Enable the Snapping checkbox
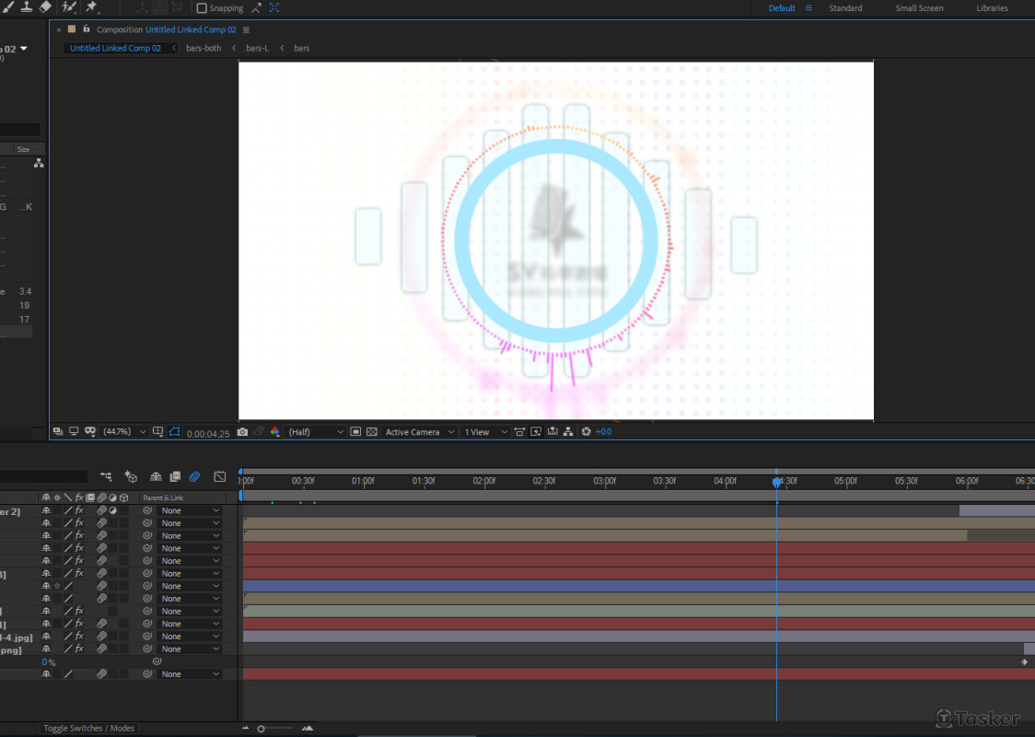1035x737 pixels. coord(202,8)
